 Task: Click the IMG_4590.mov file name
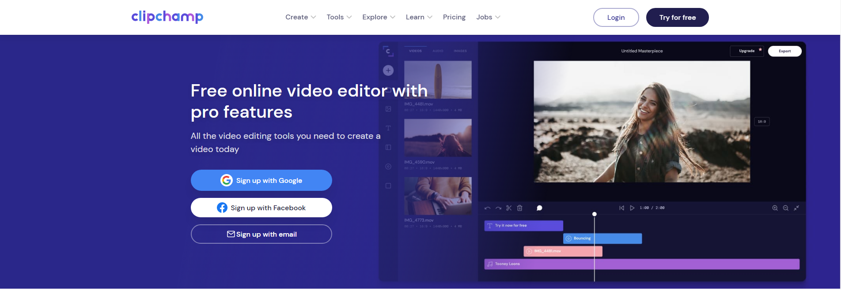click(419, 162)
